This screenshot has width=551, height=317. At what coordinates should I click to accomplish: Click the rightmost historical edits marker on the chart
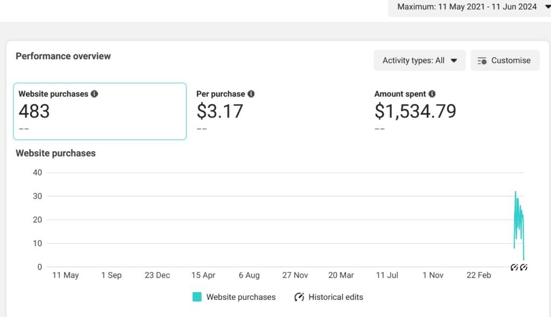click(524, 267)
